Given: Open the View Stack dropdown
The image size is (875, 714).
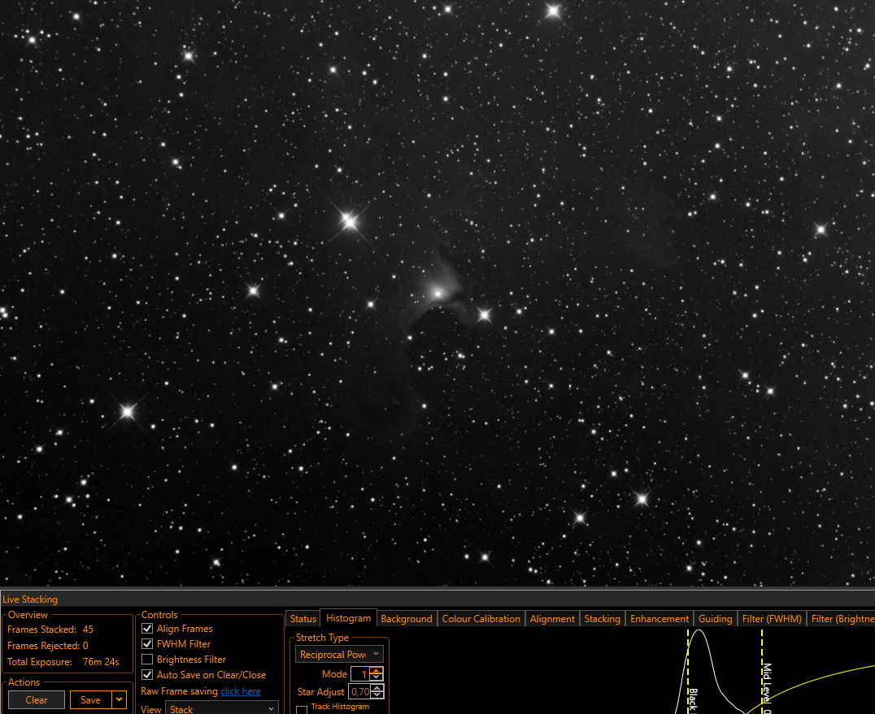Looking at the screenshot, I should (x=221, y=708).
